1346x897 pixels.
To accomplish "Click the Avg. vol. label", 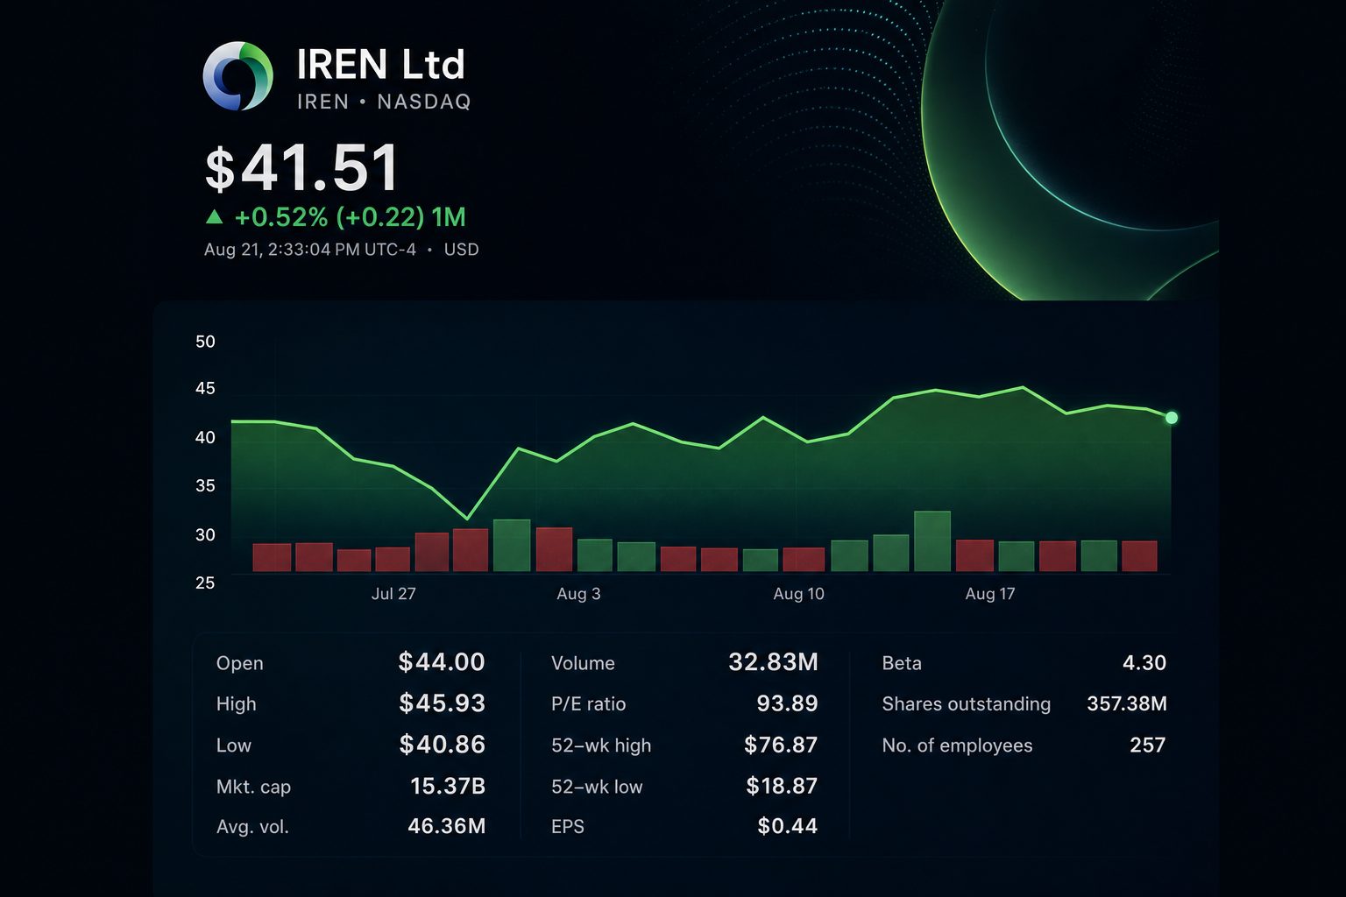I will pyautogui.click(x=252, y=827).
